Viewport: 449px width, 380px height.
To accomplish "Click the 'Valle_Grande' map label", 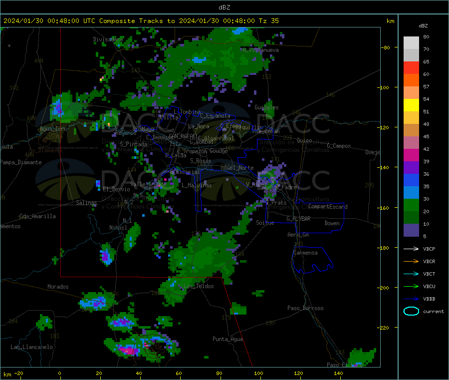I will (148, 184).
